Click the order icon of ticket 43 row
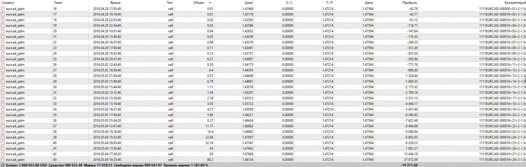This screenshot has width=526, height=167. tap(3, 160)
